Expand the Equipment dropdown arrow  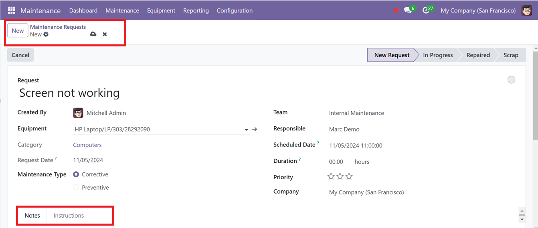point(246,130)
